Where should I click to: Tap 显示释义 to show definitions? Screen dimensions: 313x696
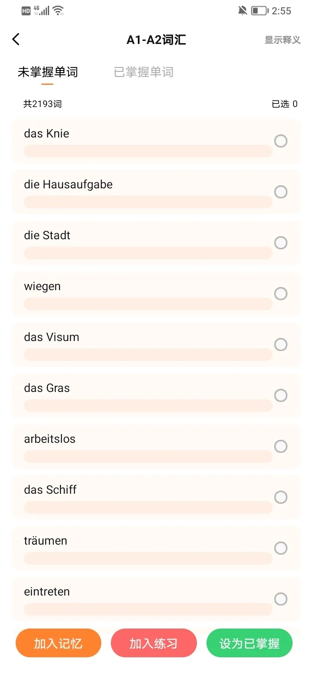[x=283, y=40]
